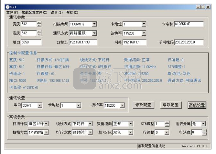Expand the 单/双色 dropdown showing 双色
The width and height of the screenshot is (216, 154).
(131, 132)
